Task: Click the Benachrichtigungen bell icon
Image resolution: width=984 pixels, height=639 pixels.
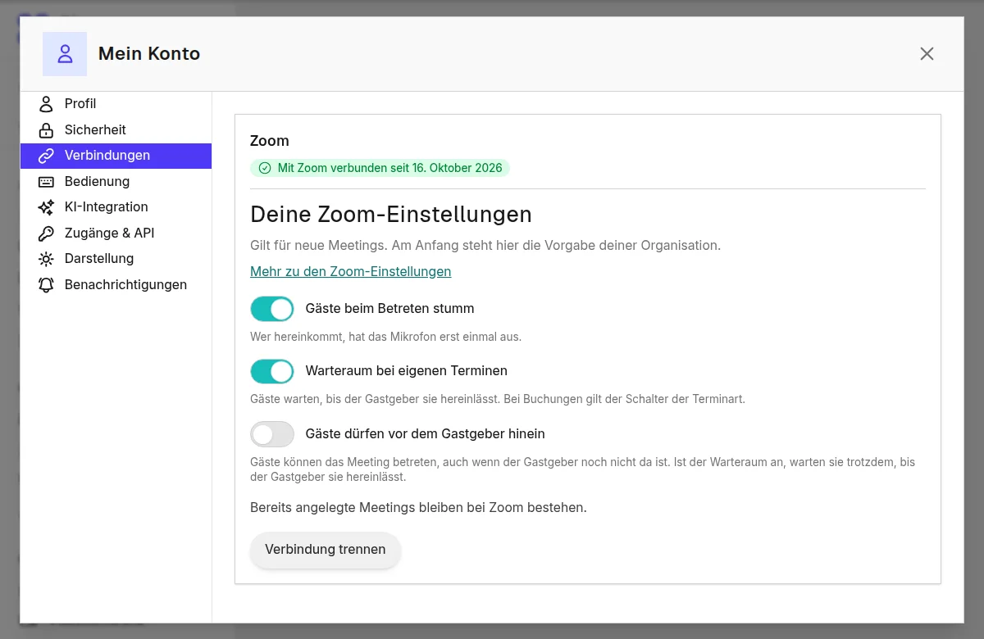Action: 46,284
